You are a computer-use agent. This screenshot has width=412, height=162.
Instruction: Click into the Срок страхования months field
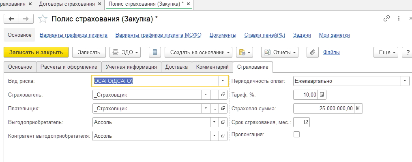(301, 122)
